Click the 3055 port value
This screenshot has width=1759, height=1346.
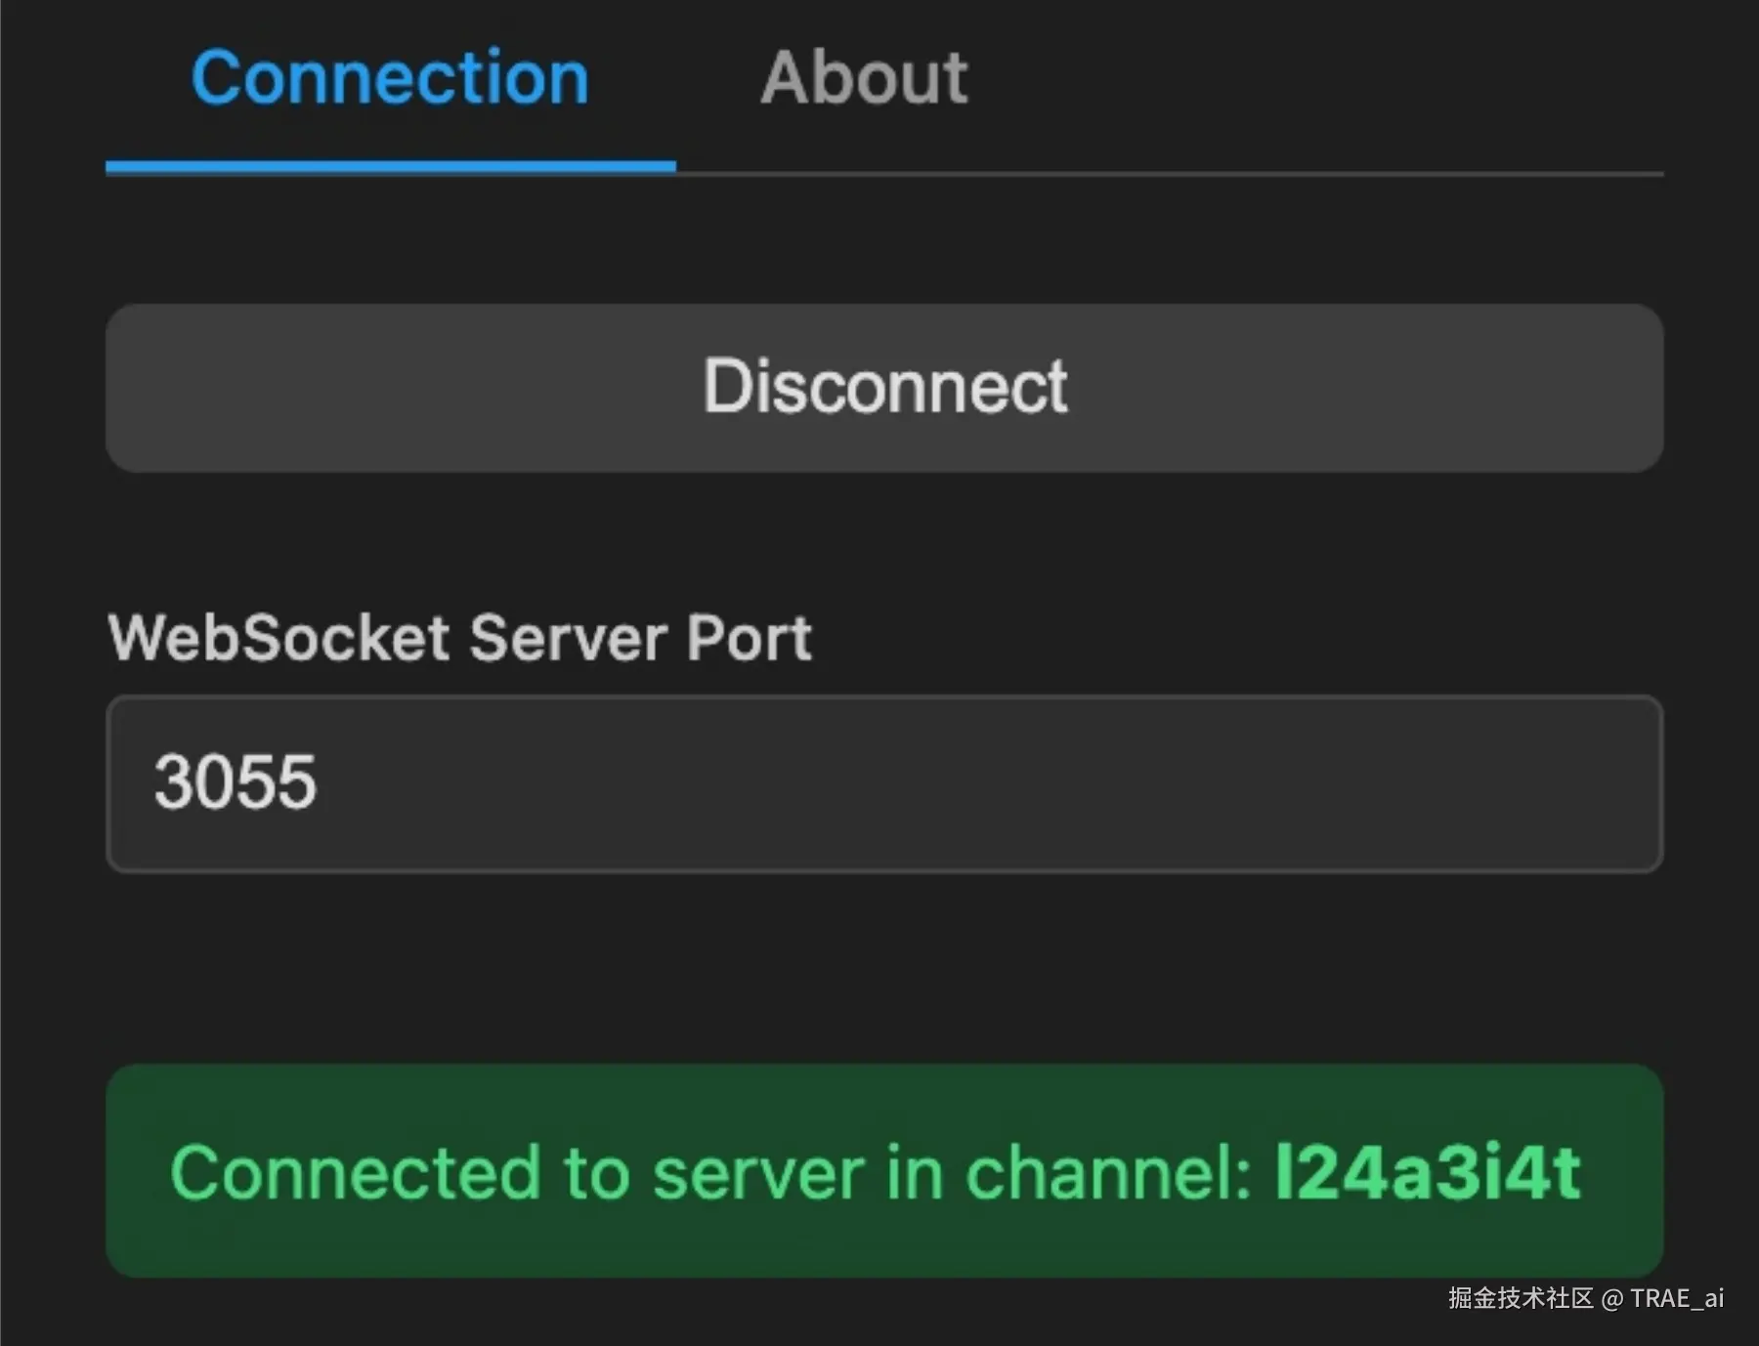pyautogui.click(x=236, y=782)
